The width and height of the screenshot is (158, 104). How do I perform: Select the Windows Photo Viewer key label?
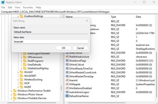30,95
